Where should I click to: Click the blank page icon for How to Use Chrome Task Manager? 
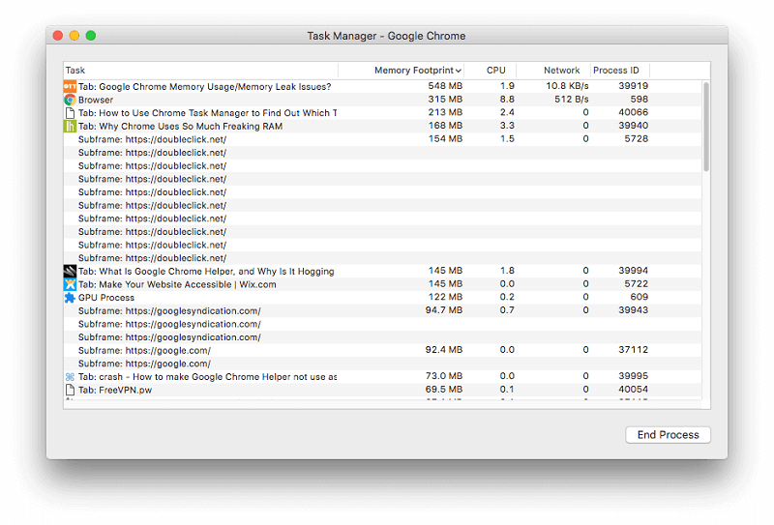point(70,113)
